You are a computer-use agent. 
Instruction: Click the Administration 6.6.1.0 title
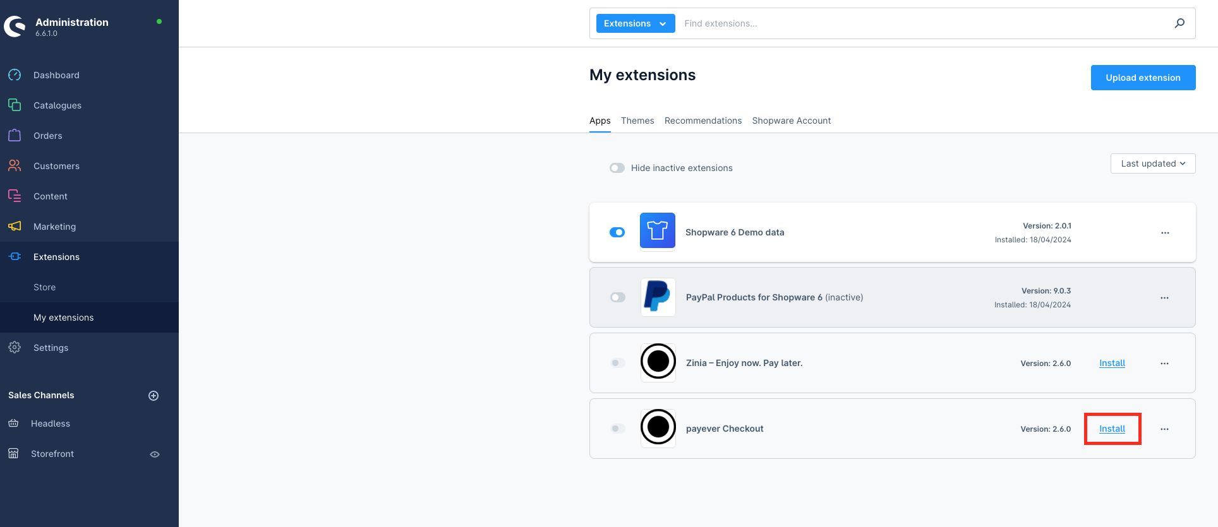point(72,27)
